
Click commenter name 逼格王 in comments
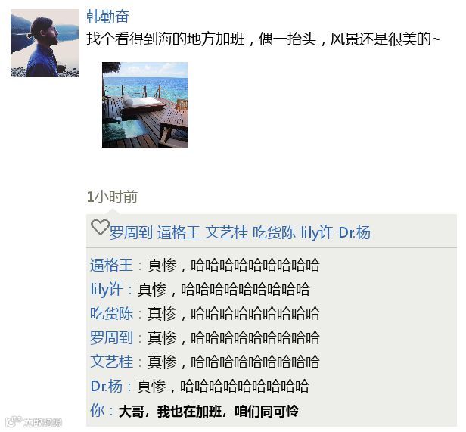pos(111,265)
